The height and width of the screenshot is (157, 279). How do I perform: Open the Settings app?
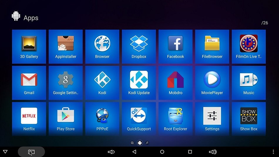tap(212, 119)
